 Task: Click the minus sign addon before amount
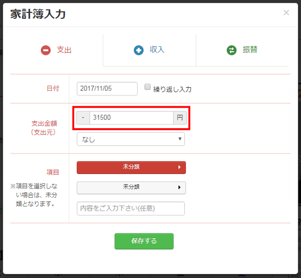[83, 117]
